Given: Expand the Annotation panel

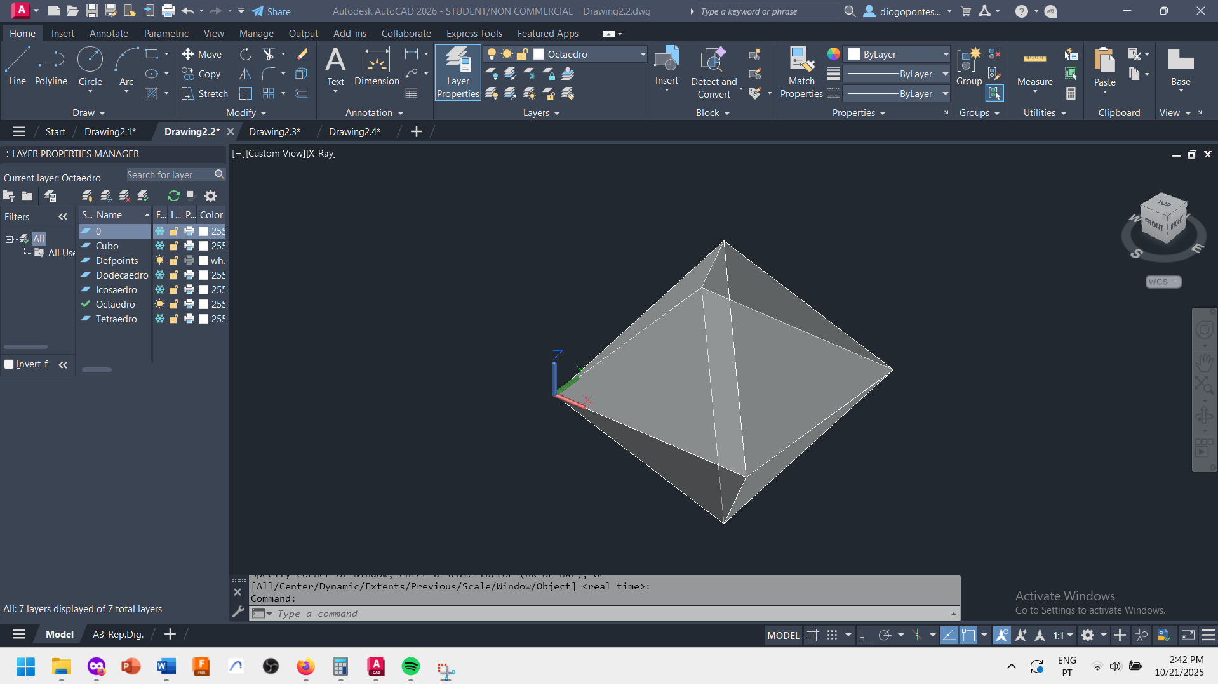Looking at the screenshot, I should [x=375, y=113].
